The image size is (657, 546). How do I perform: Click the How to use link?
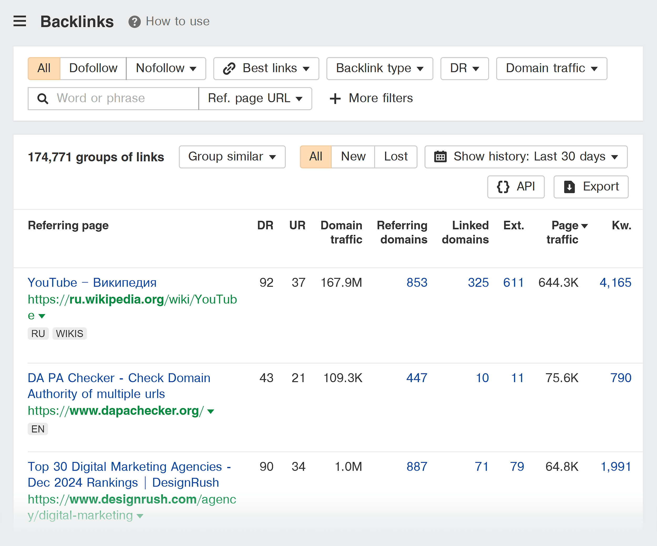[178, 22]
